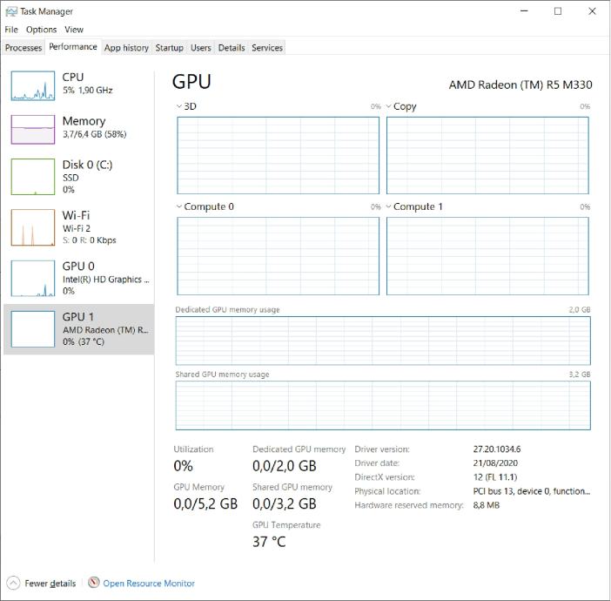Image resolution: width=611 pixels, height=601 pixels.
Task: Open the Compute 0 engine dropdown
Action: coord(178,206)
